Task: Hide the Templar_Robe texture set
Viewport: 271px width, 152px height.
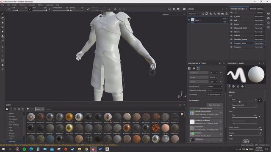Action: (x=232, y=43)
